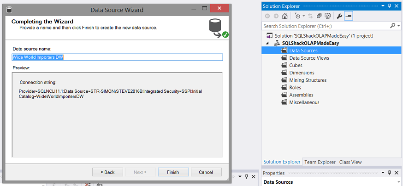Click the Collapse All icon in Solution Explorer
The height and width of the screenshot is (186, 403).
320,16
